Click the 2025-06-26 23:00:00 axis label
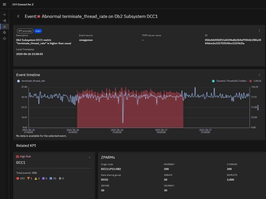The width and height of the screenshot is (266, 199). point(117,131)
